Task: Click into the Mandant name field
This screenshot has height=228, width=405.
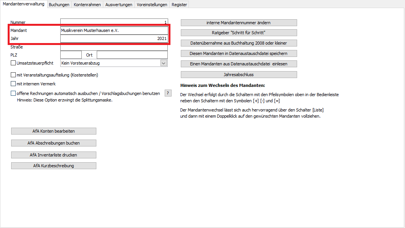Action: tap(114, 30)
